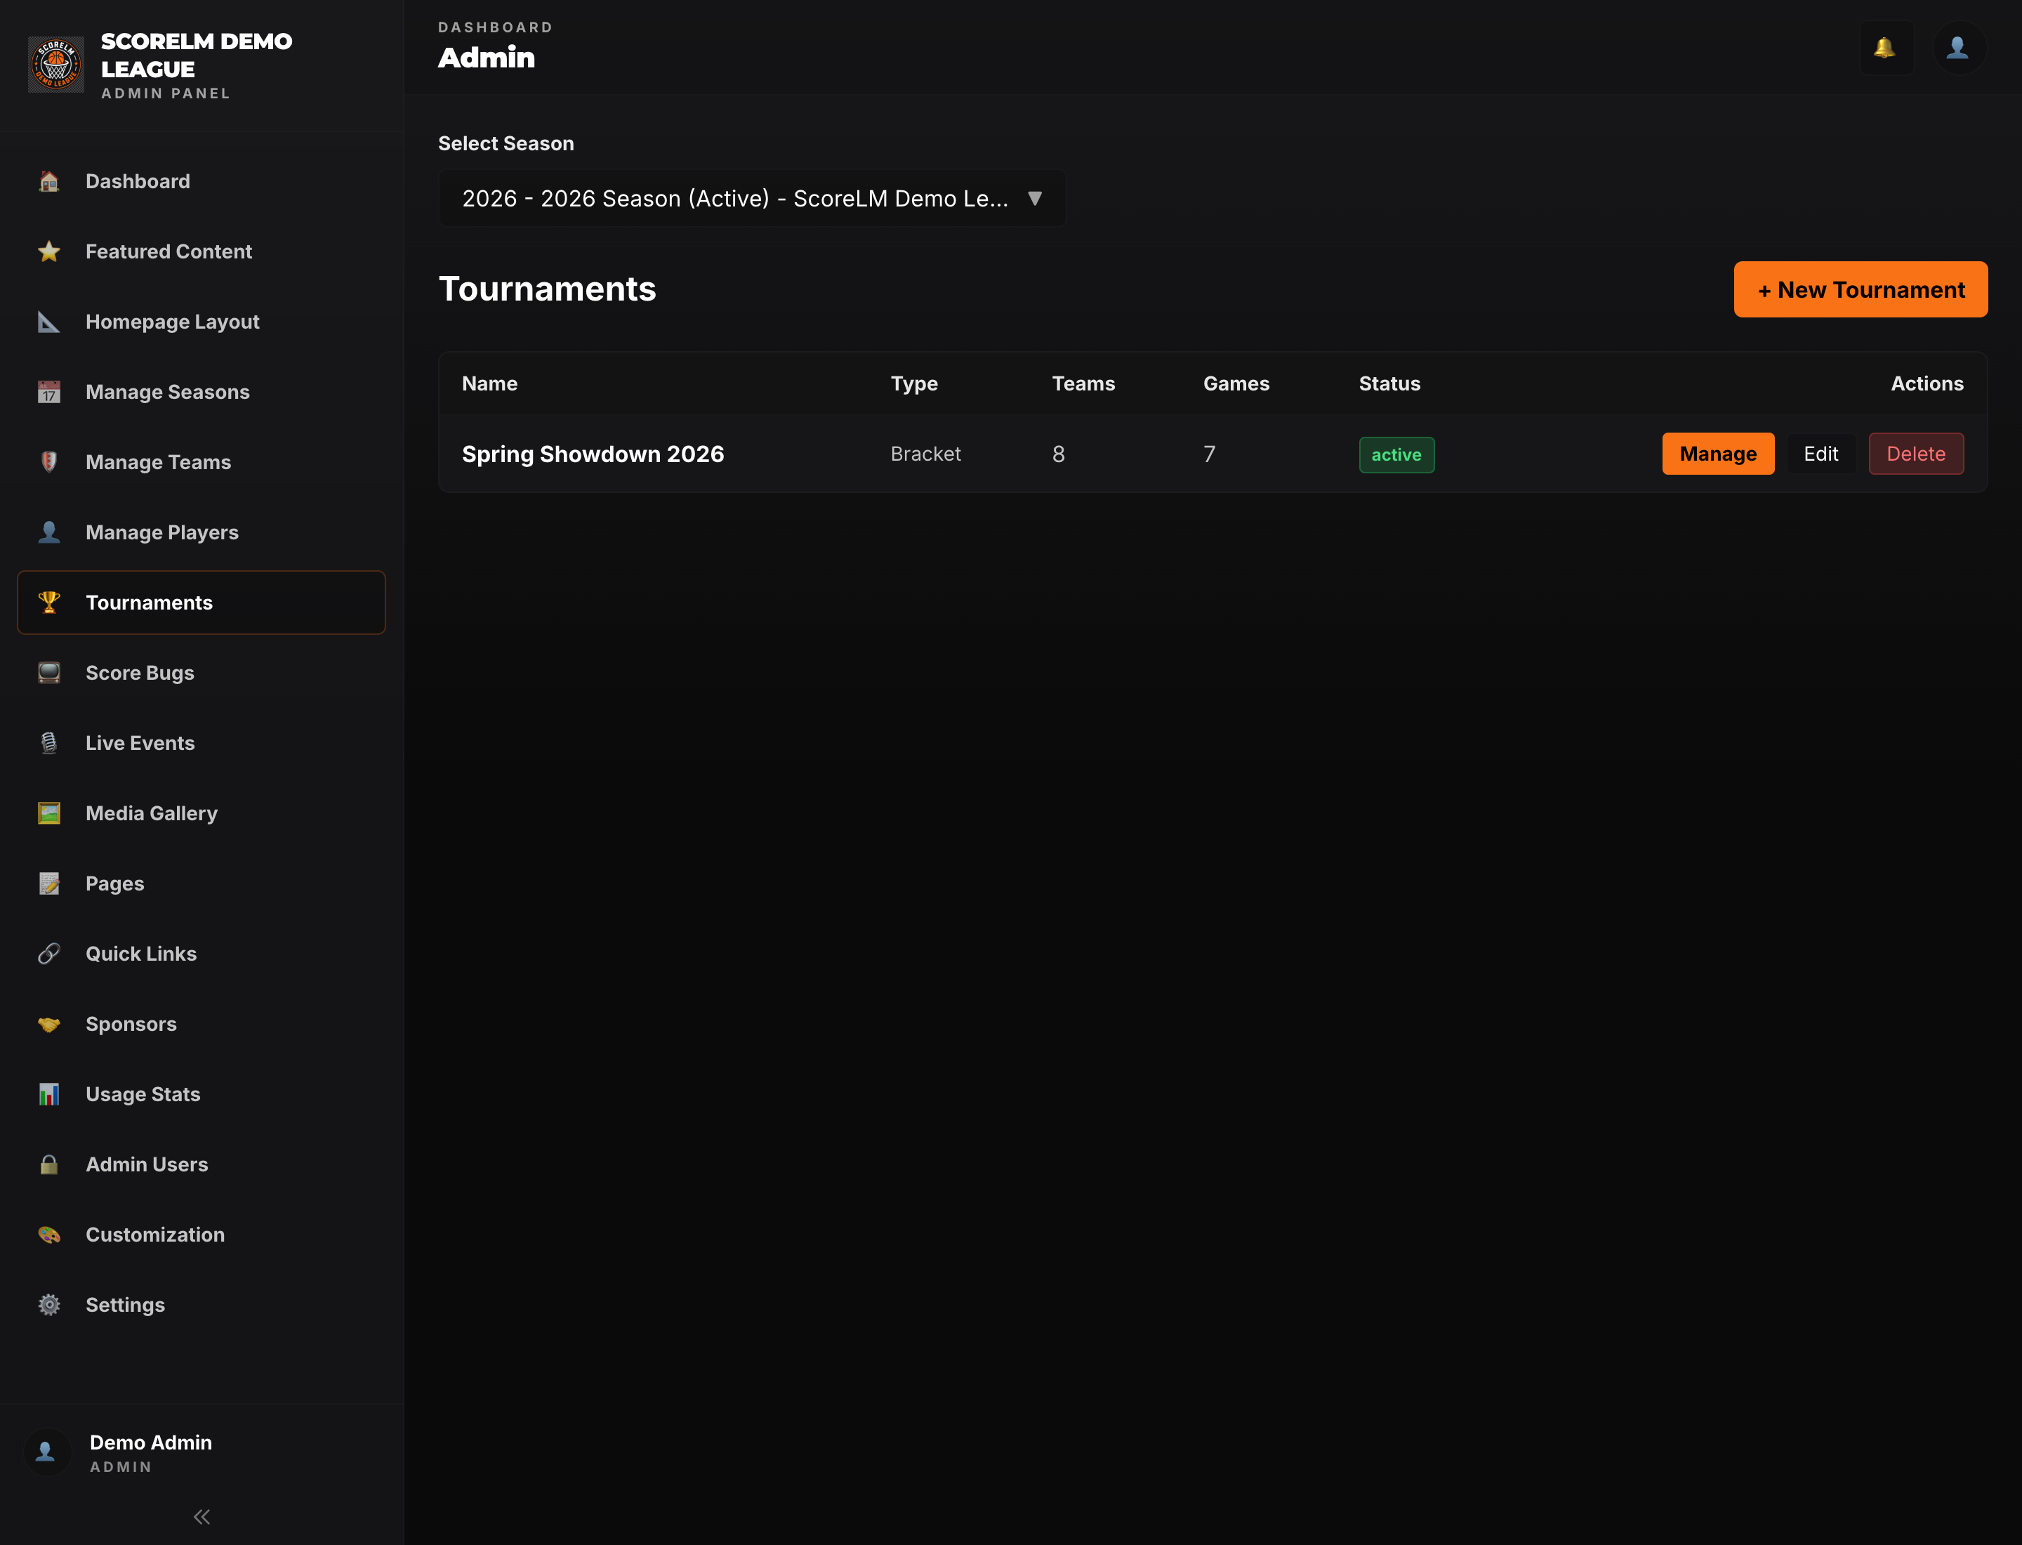This screenshot has height=1545, width=2022.
Task: Open the Select Season dropdown
Action: (x=752, y=198)
